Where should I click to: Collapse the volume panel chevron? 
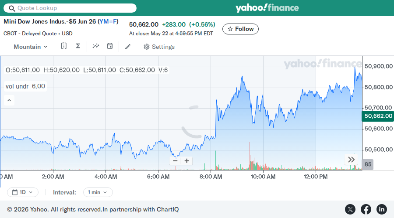point(9,100)
